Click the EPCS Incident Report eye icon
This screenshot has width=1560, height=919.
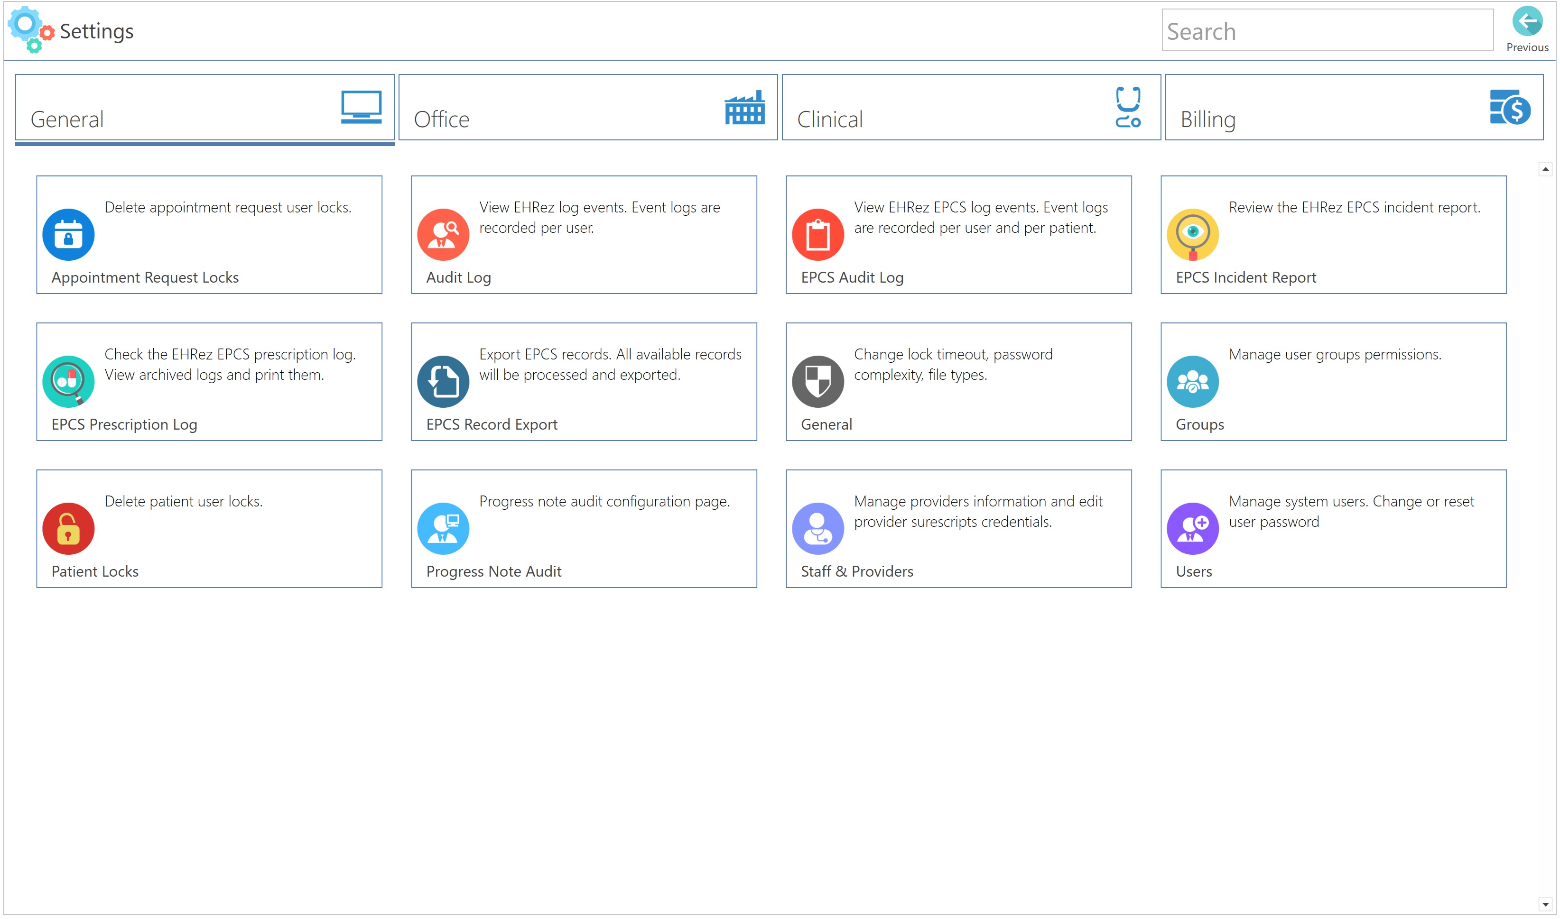coord(1193,235)
